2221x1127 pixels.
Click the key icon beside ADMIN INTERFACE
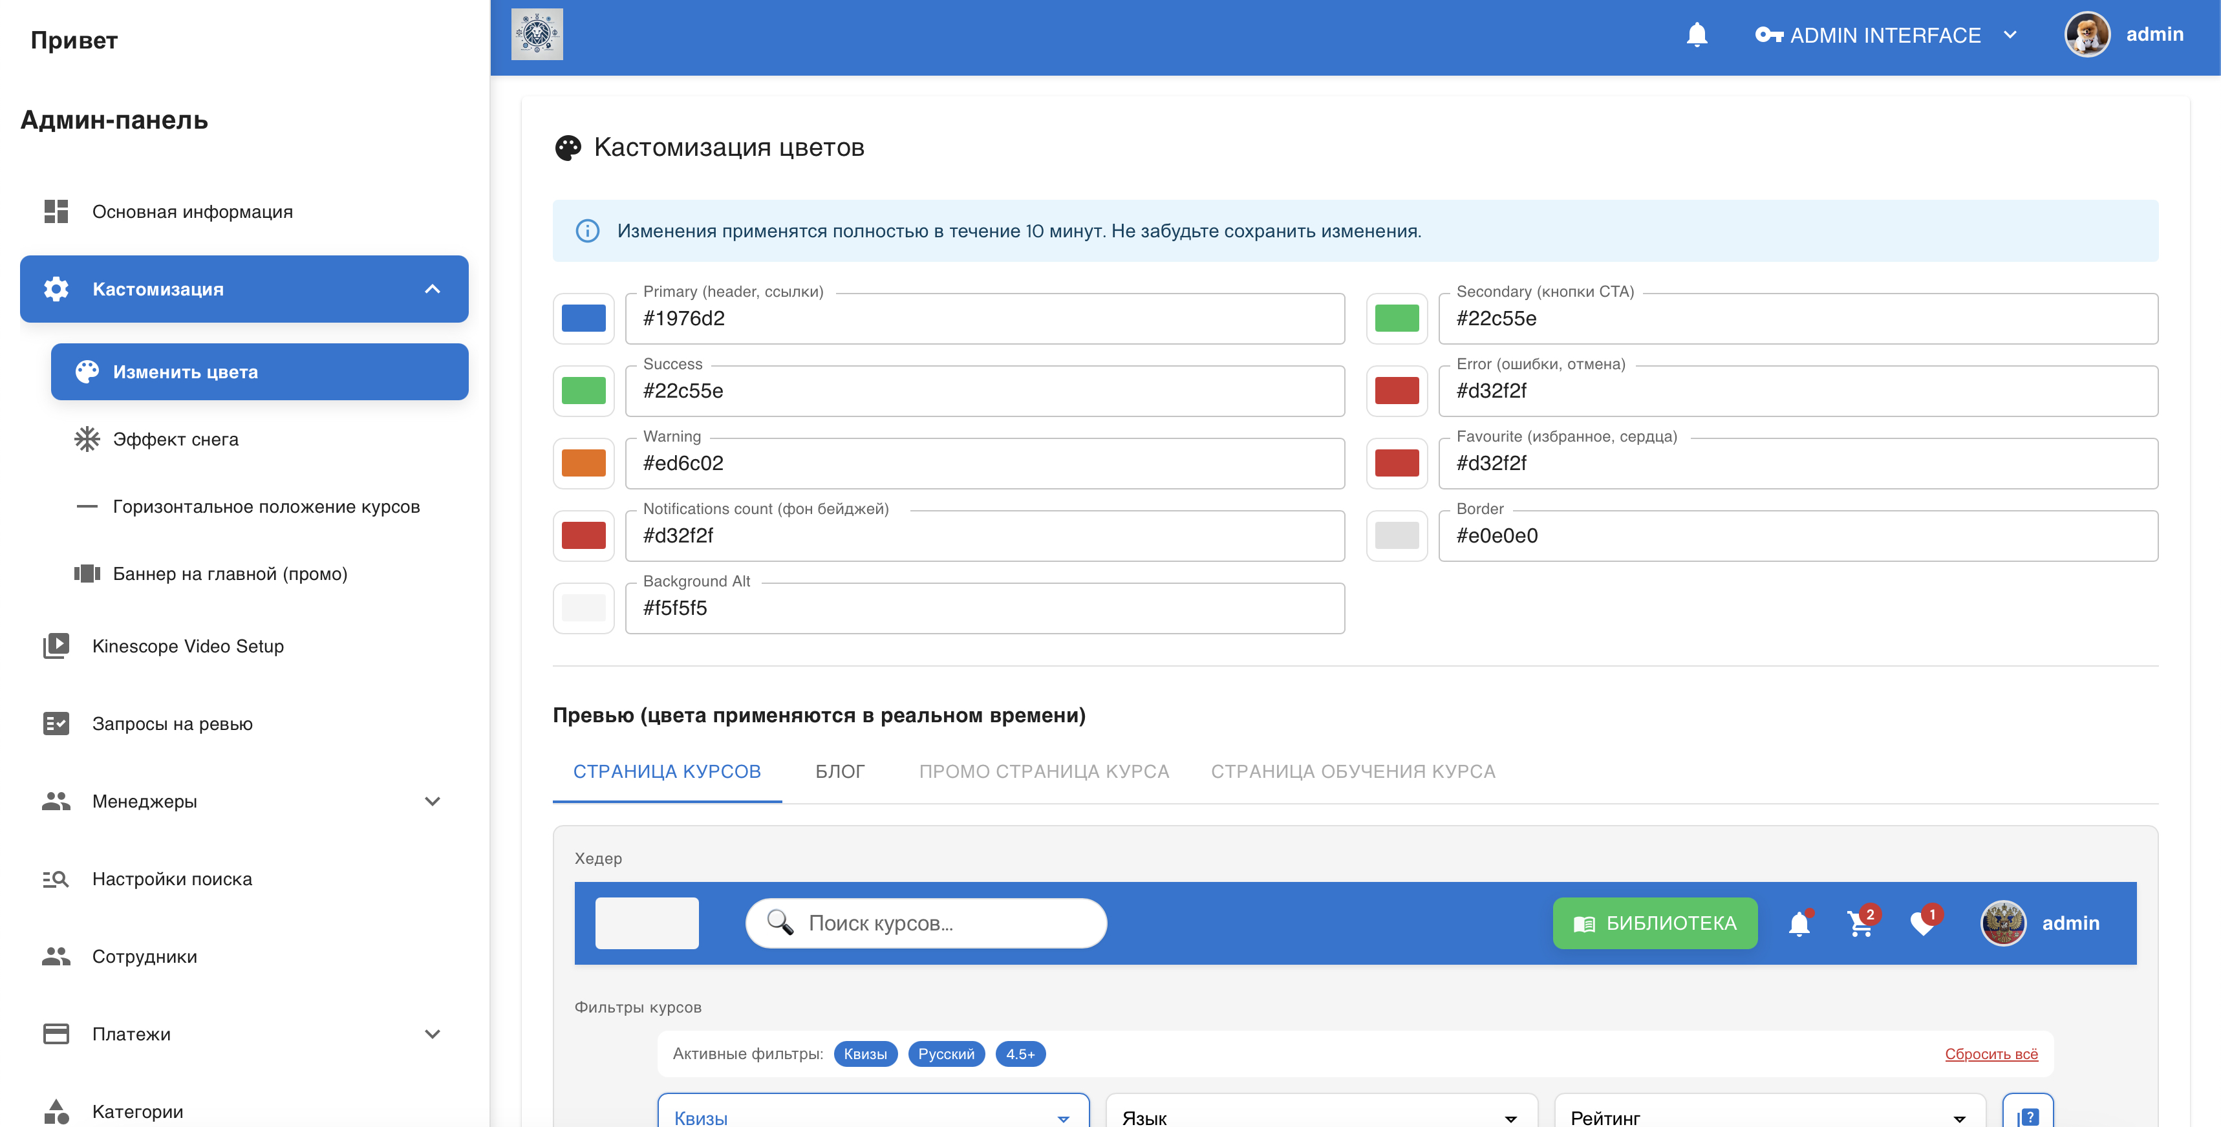[x=1768, y=34]
